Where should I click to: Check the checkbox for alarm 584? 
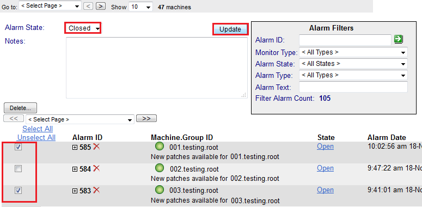(x=18, y=169)
